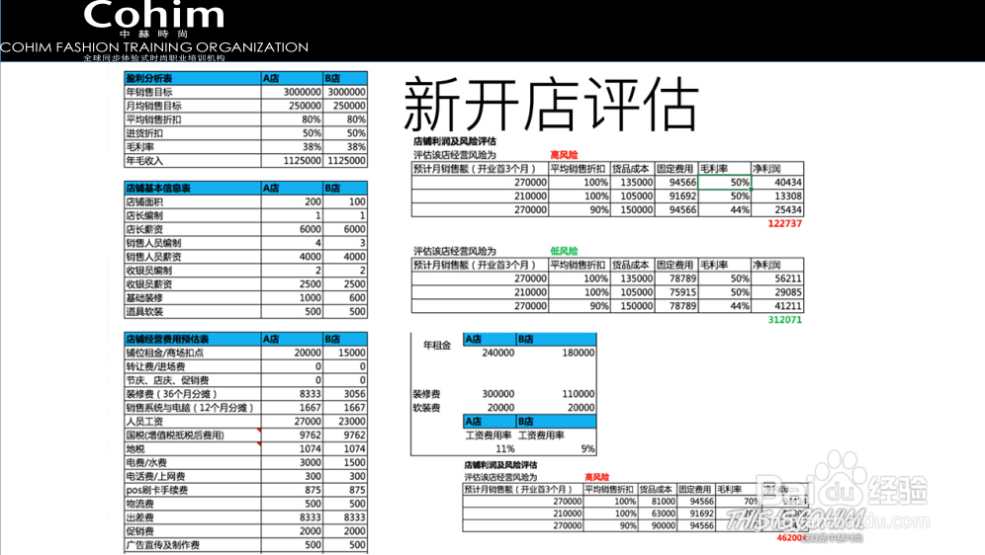The width and height of the screenshot is (985, 555).
Task: Select the 节庆、店庆、促销费 row label
Action: [x=167, y=380]
